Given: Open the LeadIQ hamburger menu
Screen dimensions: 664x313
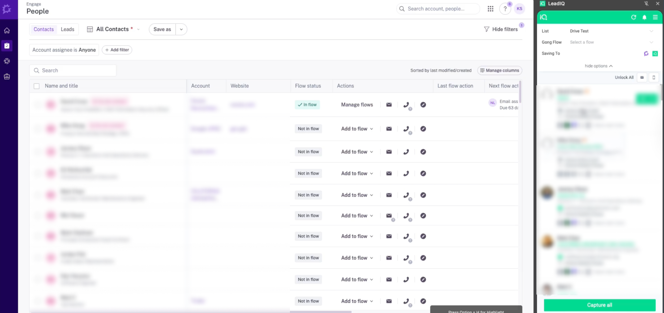Looking at the screenshot, I should [x=655, y=17].
